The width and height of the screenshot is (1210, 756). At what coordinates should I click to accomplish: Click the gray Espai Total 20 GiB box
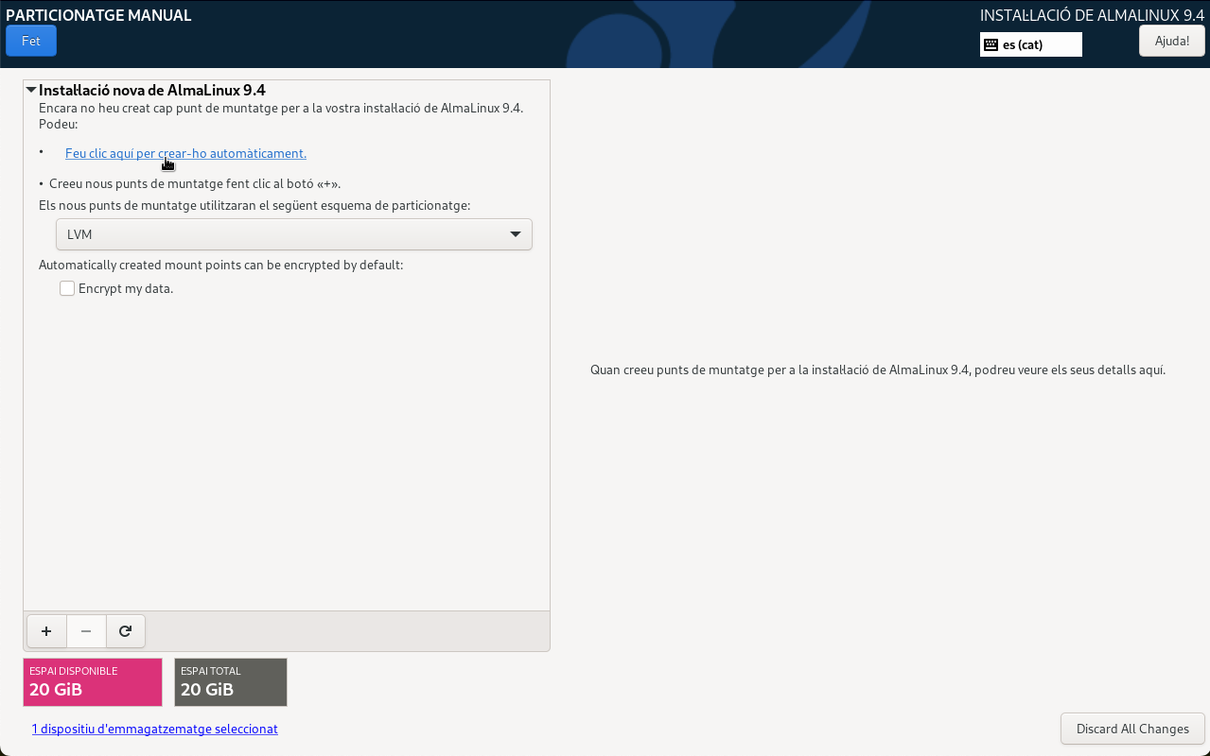click(230, 681)
